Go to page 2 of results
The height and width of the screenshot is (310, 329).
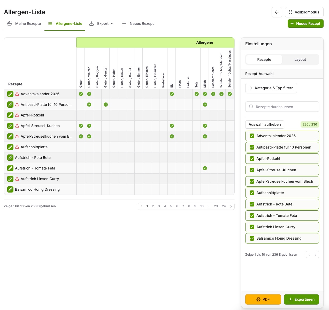click(x=153, y=206)
